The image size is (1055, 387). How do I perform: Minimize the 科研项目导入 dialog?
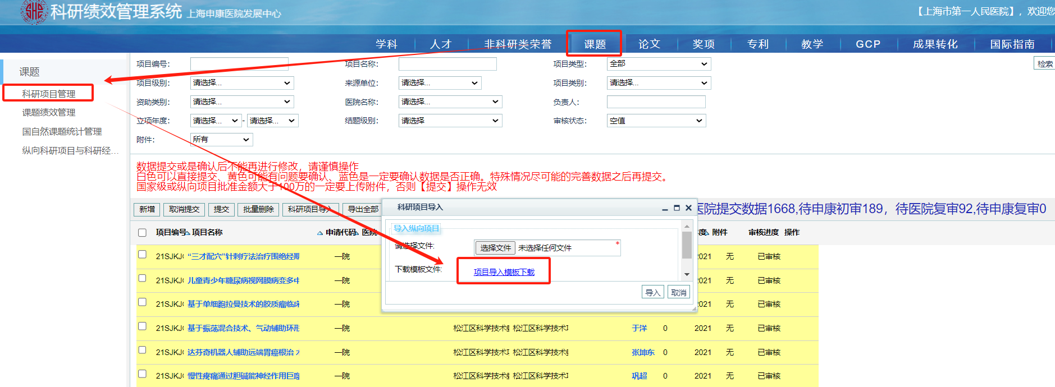click(x=665, y=208)
